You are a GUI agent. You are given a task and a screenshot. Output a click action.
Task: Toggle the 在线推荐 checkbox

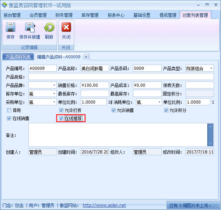61,118
